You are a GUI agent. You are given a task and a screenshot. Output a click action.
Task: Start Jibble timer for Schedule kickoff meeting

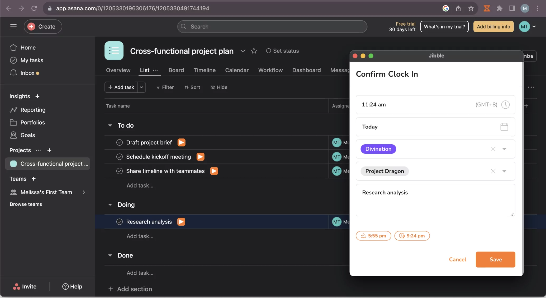200,157
